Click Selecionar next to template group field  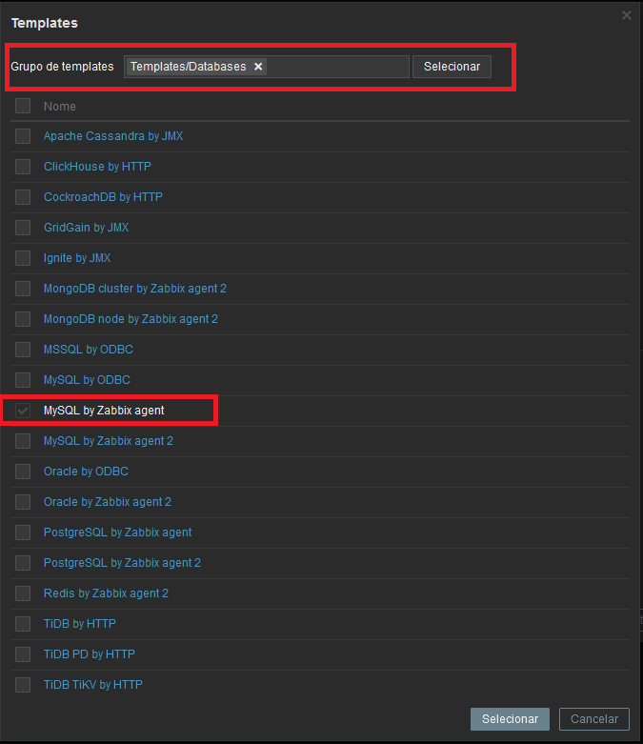[x=452, y=67]
